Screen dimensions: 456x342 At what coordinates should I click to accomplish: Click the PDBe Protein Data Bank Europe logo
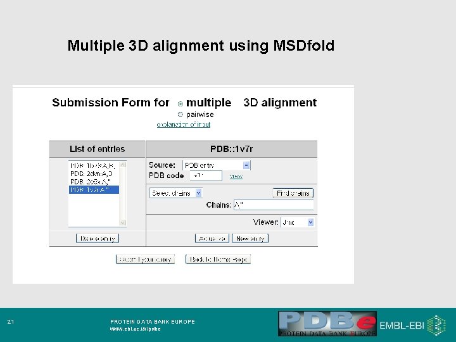click(327, 324)
